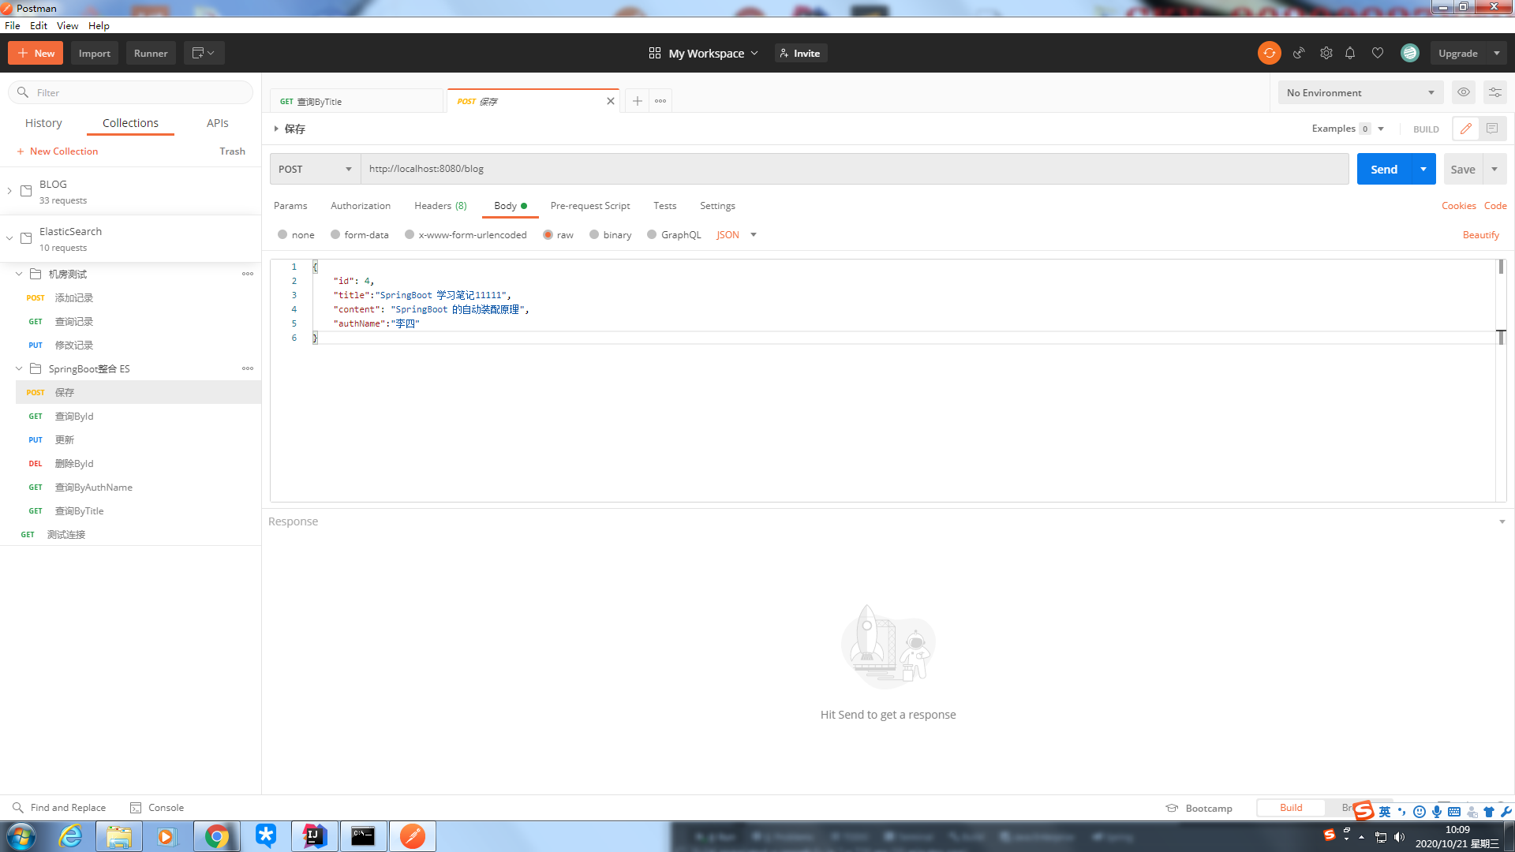
Task: Expand the BLOG collection
Action: tap(9, 191)
